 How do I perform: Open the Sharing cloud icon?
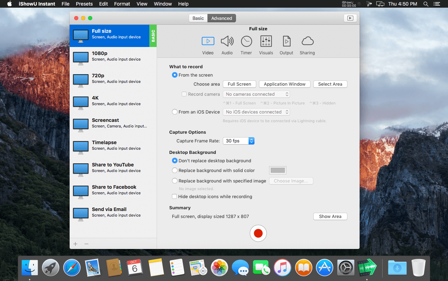pyautogui.click(x=307, y=42)
